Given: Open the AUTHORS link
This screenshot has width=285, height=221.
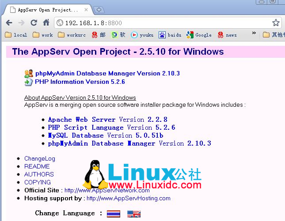Looking at the screenshot, I should coord(39,174).
